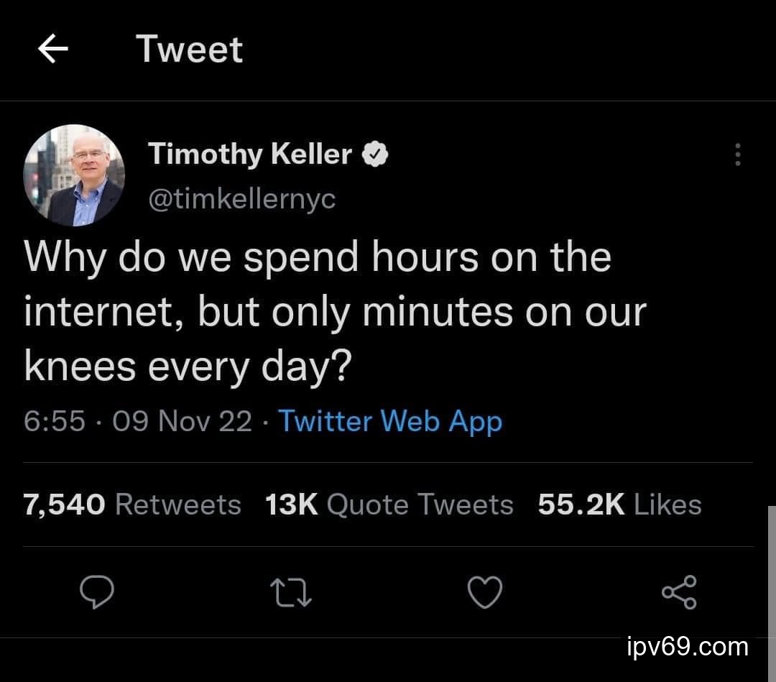Show the 55.2K Likes list
This screenshot has width=776, height=682.
[x=619, y=504]
